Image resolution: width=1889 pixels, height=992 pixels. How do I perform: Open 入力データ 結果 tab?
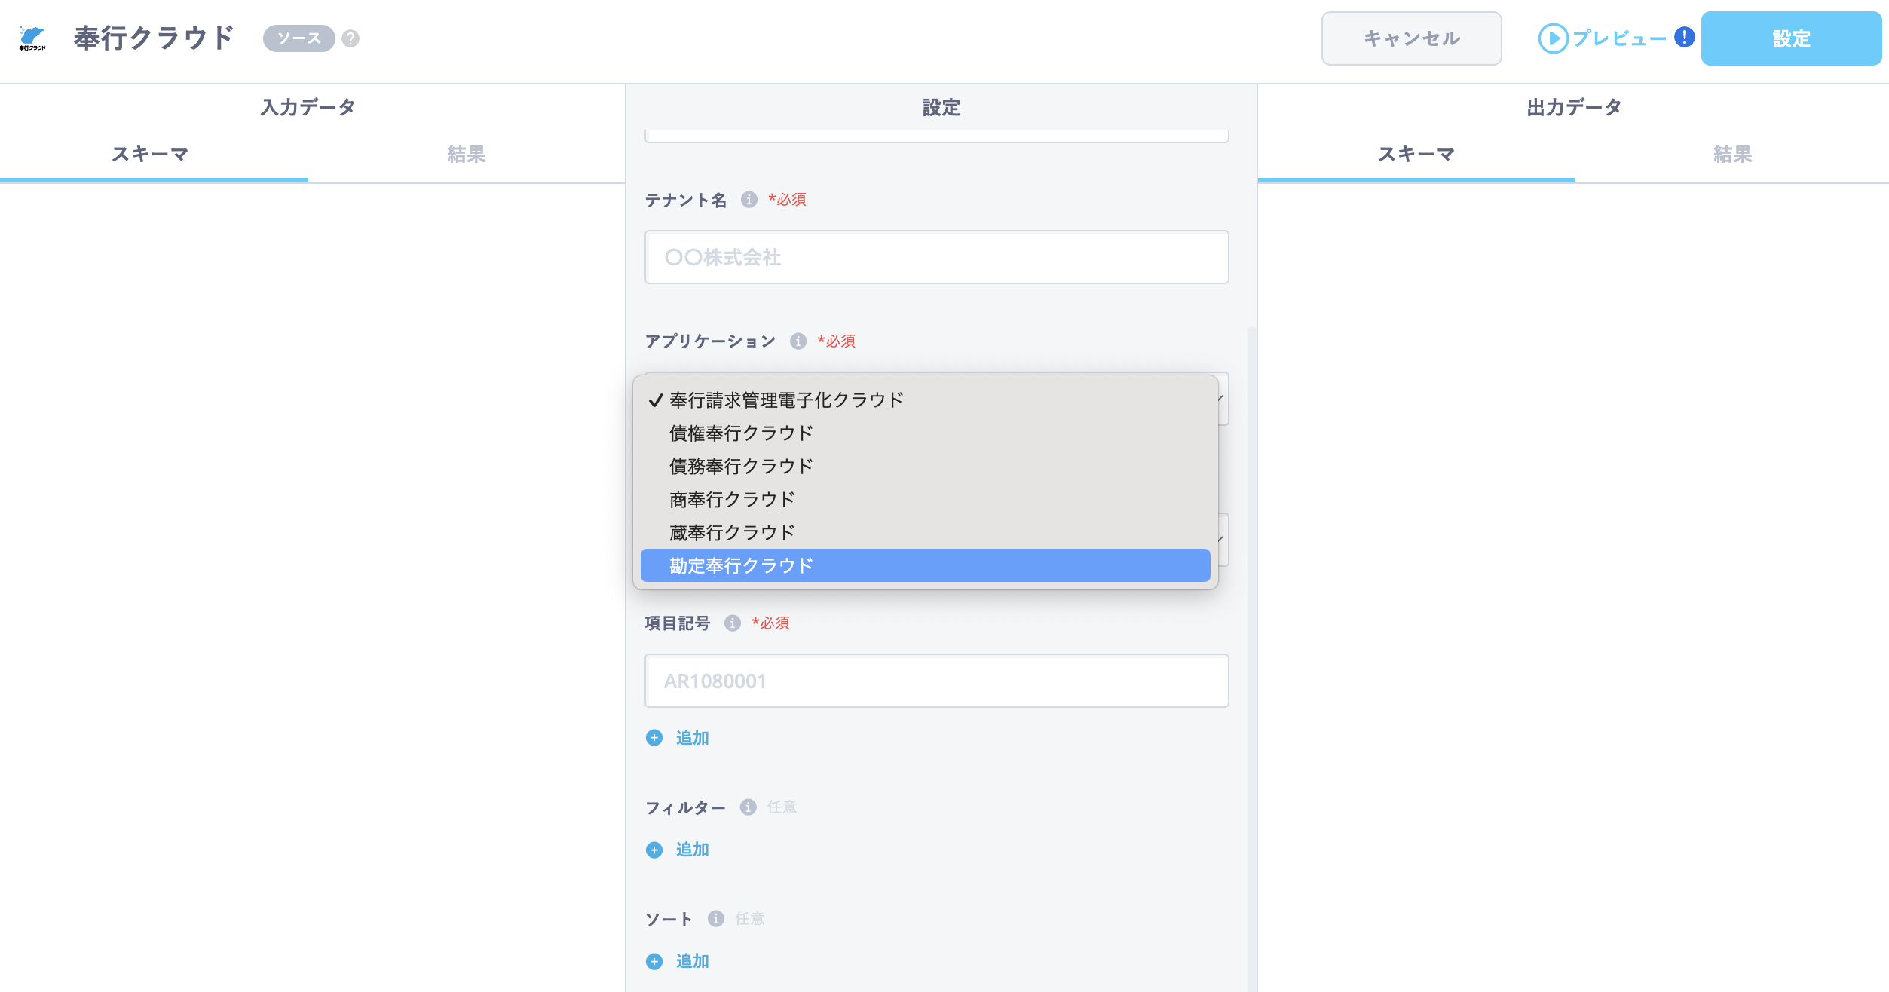click(467, 155)
